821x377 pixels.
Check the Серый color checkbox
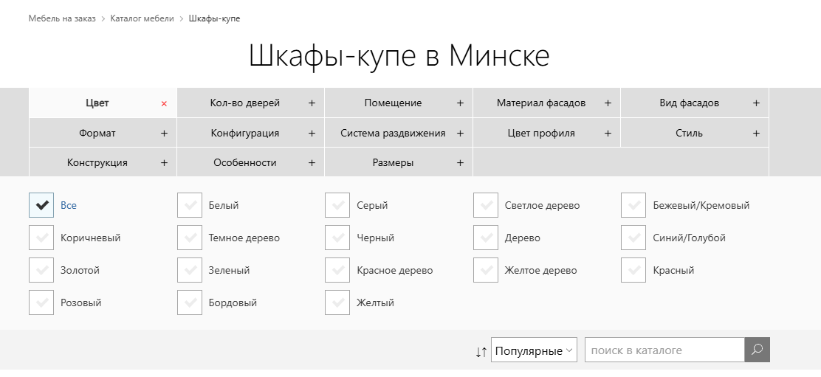[337, 205]
